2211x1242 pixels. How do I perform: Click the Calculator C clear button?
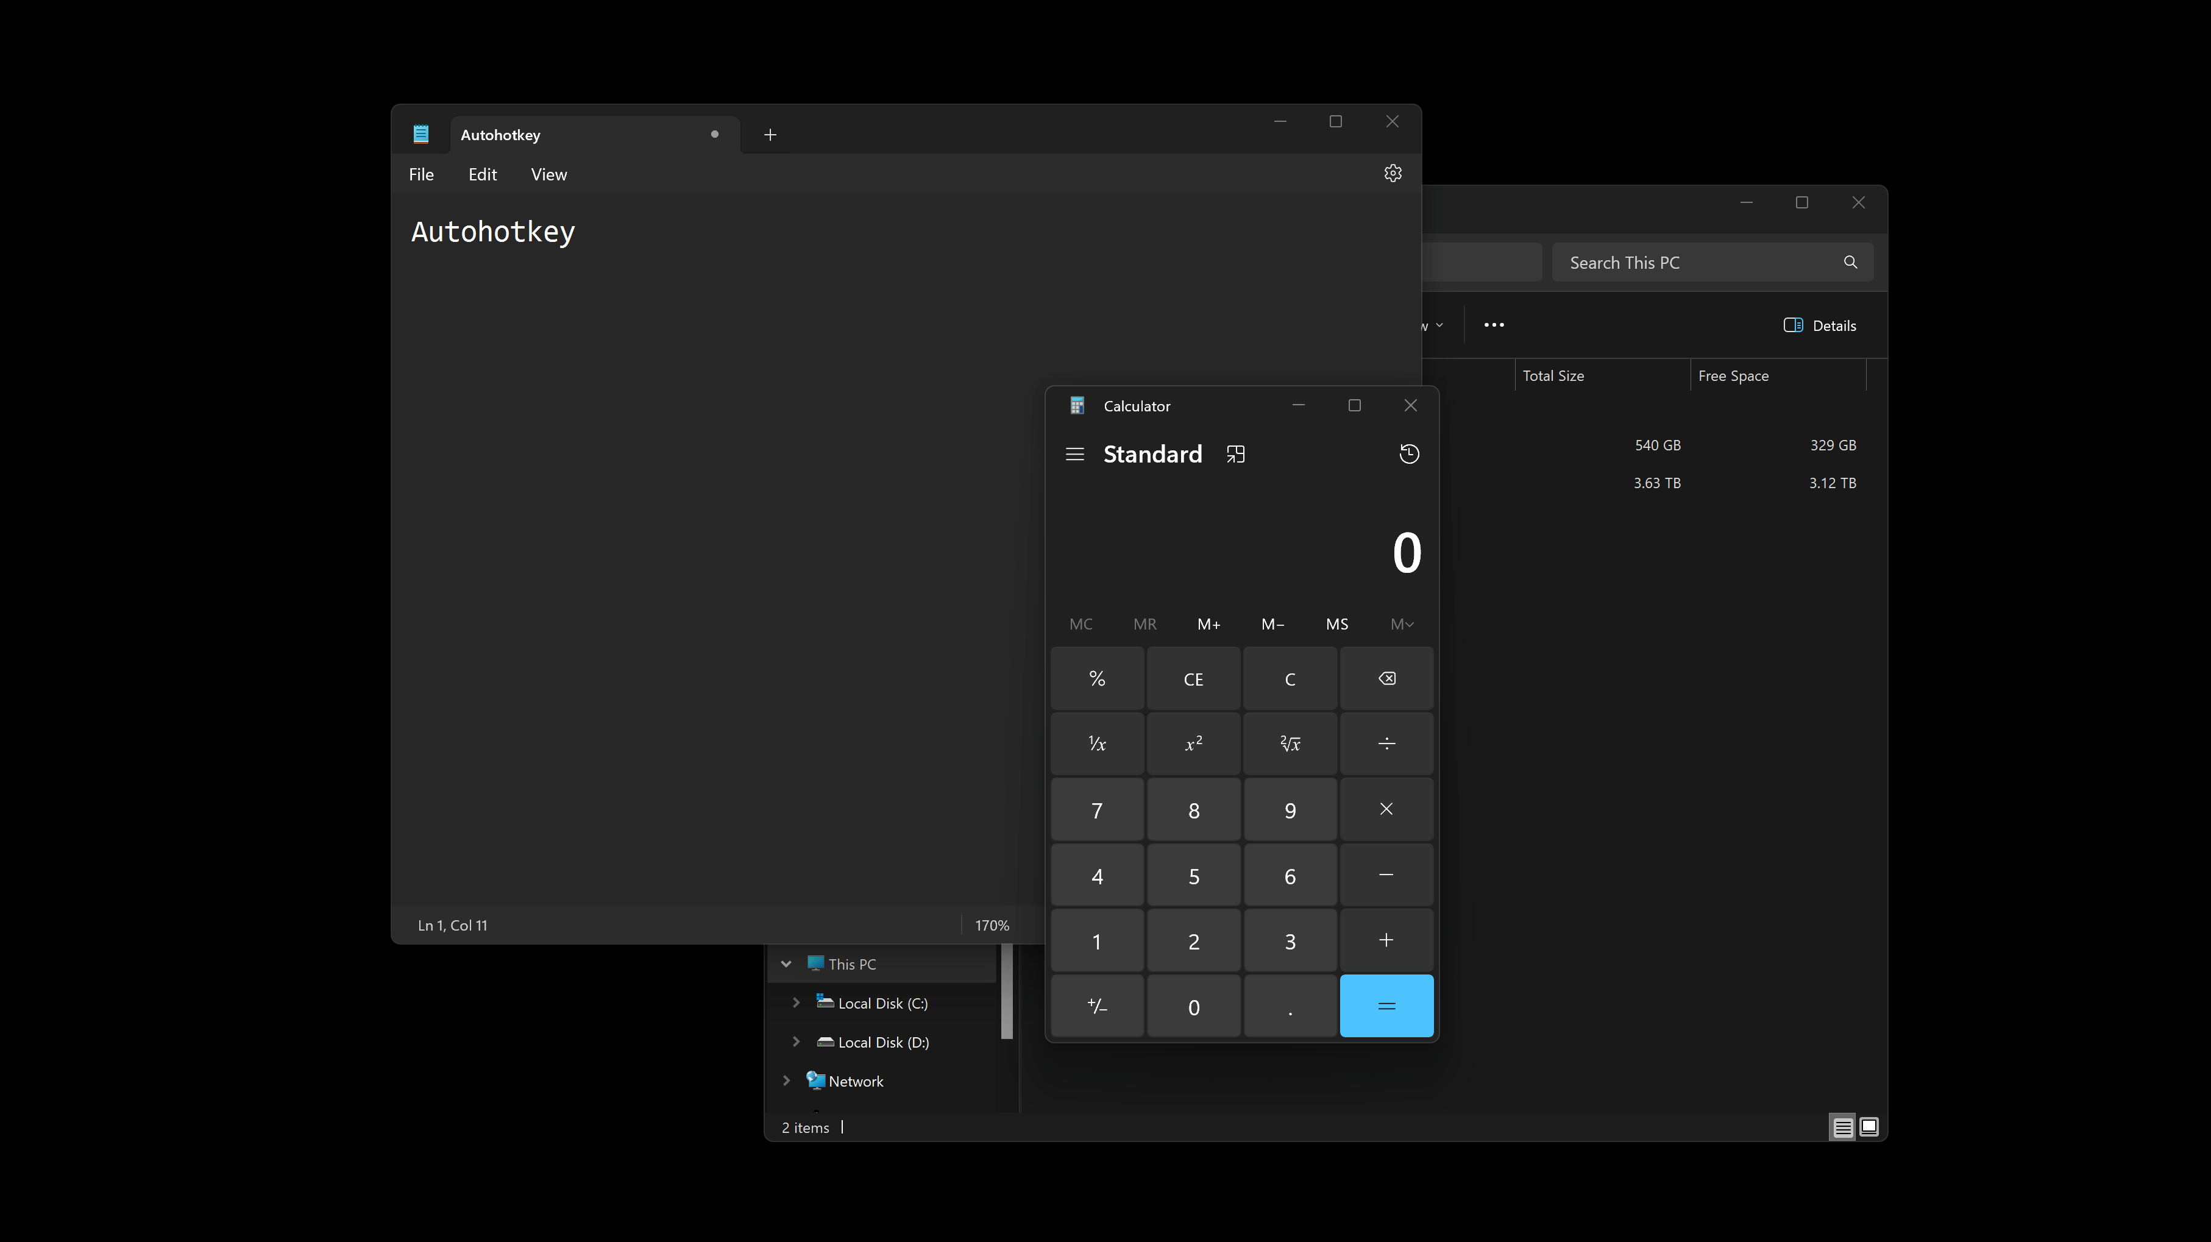click(1290, 679)
